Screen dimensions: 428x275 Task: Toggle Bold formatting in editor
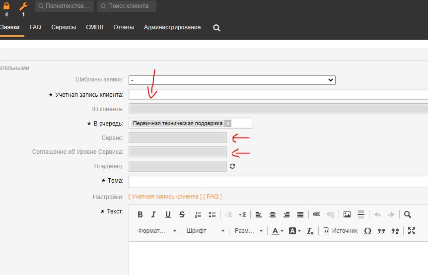coord(141,215)
